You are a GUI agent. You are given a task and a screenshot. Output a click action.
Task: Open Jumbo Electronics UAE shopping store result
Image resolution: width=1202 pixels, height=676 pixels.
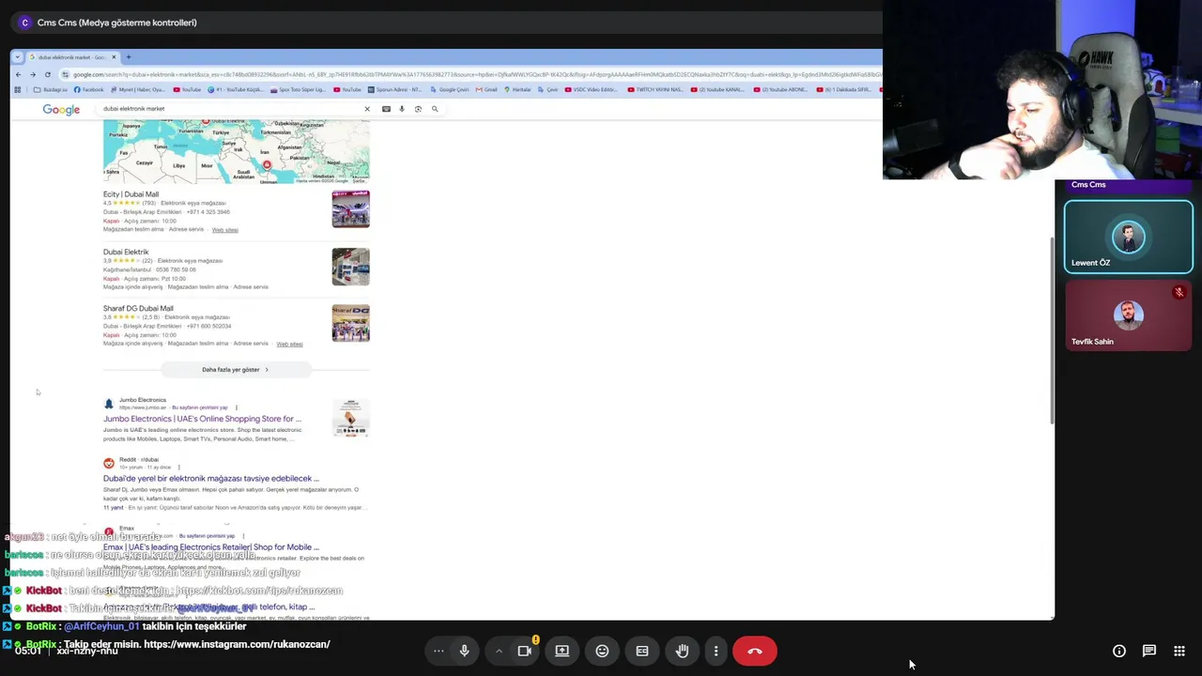[202, 419]
